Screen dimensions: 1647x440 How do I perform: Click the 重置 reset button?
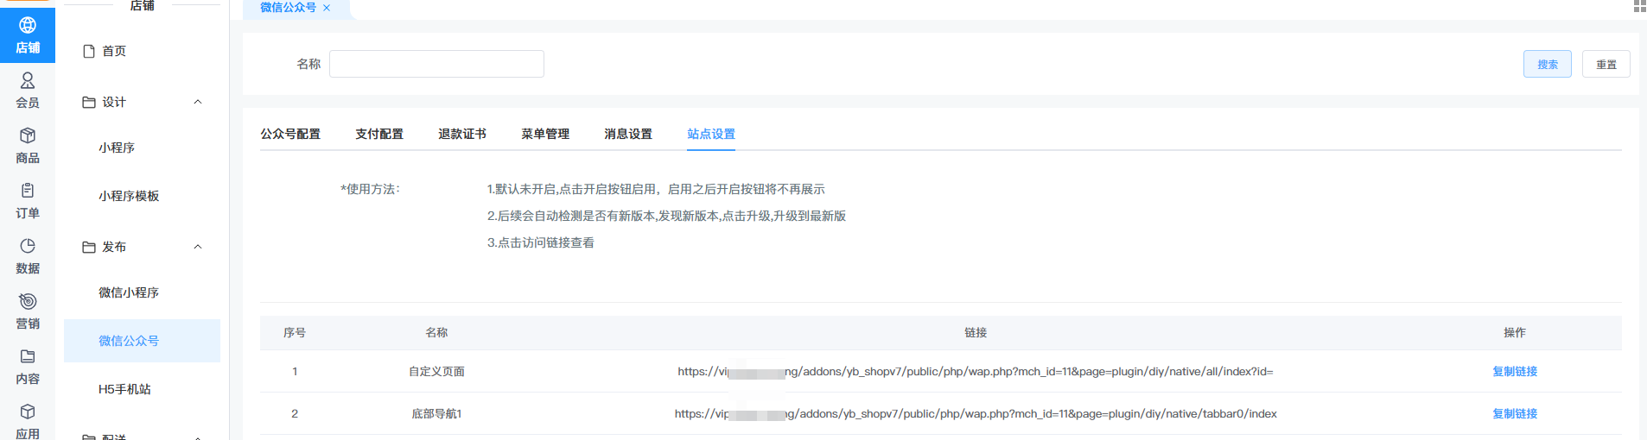[1606, 64]
